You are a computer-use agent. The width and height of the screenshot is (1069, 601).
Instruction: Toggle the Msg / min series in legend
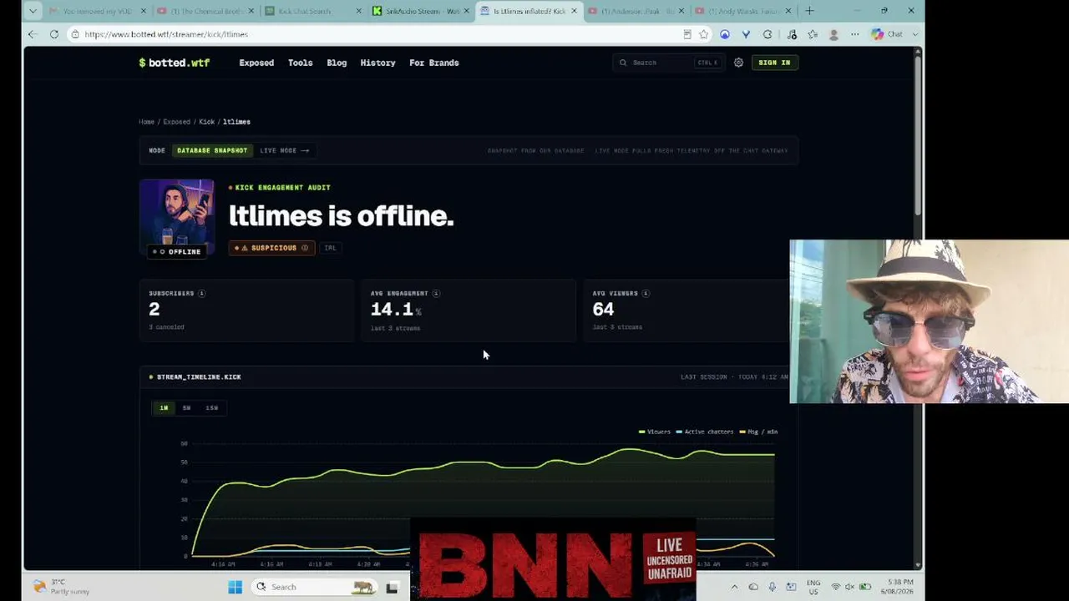[x=759, y=432]
